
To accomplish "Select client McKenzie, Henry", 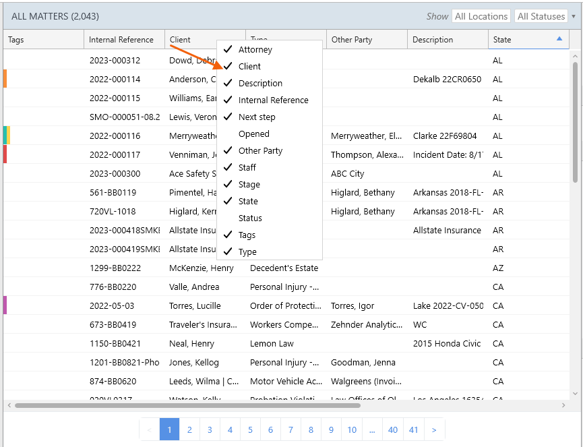I will [x=201, y=268].
